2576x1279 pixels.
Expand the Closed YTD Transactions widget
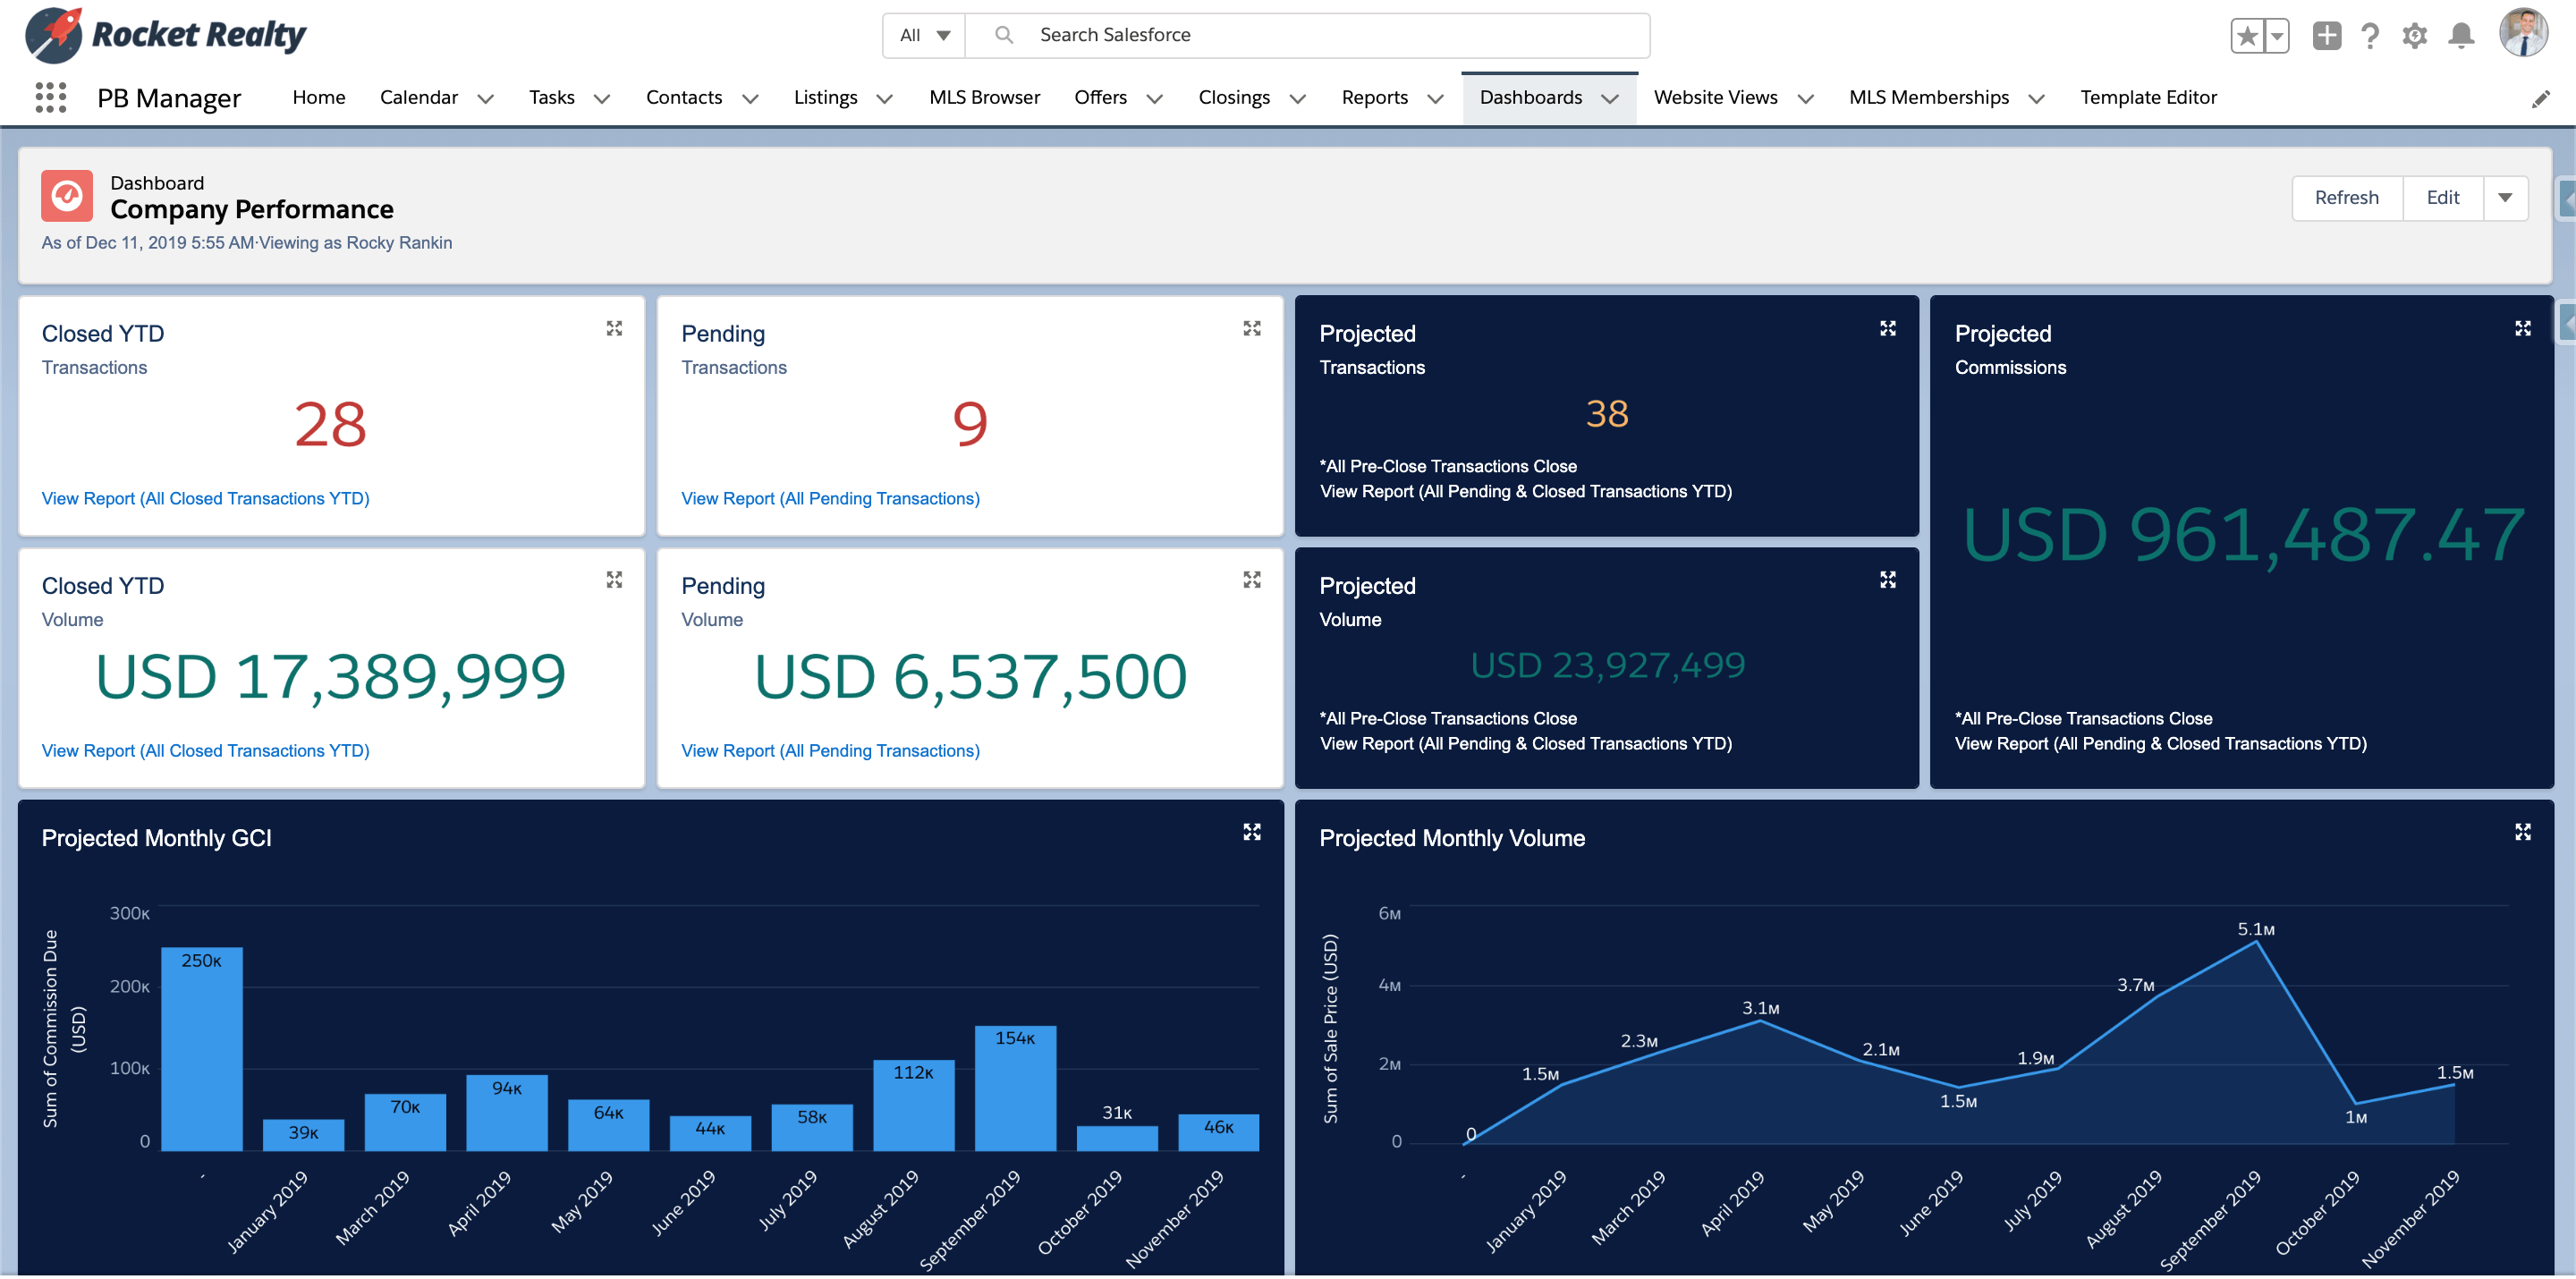[614, 328]
